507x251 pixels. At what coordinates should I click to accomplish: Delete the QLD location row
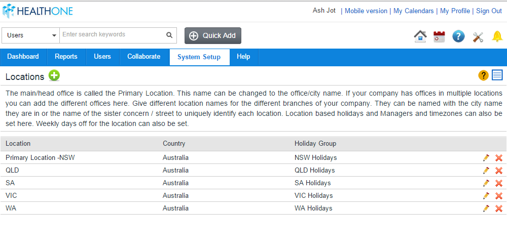pyautogui.click(x=498, y=171)
